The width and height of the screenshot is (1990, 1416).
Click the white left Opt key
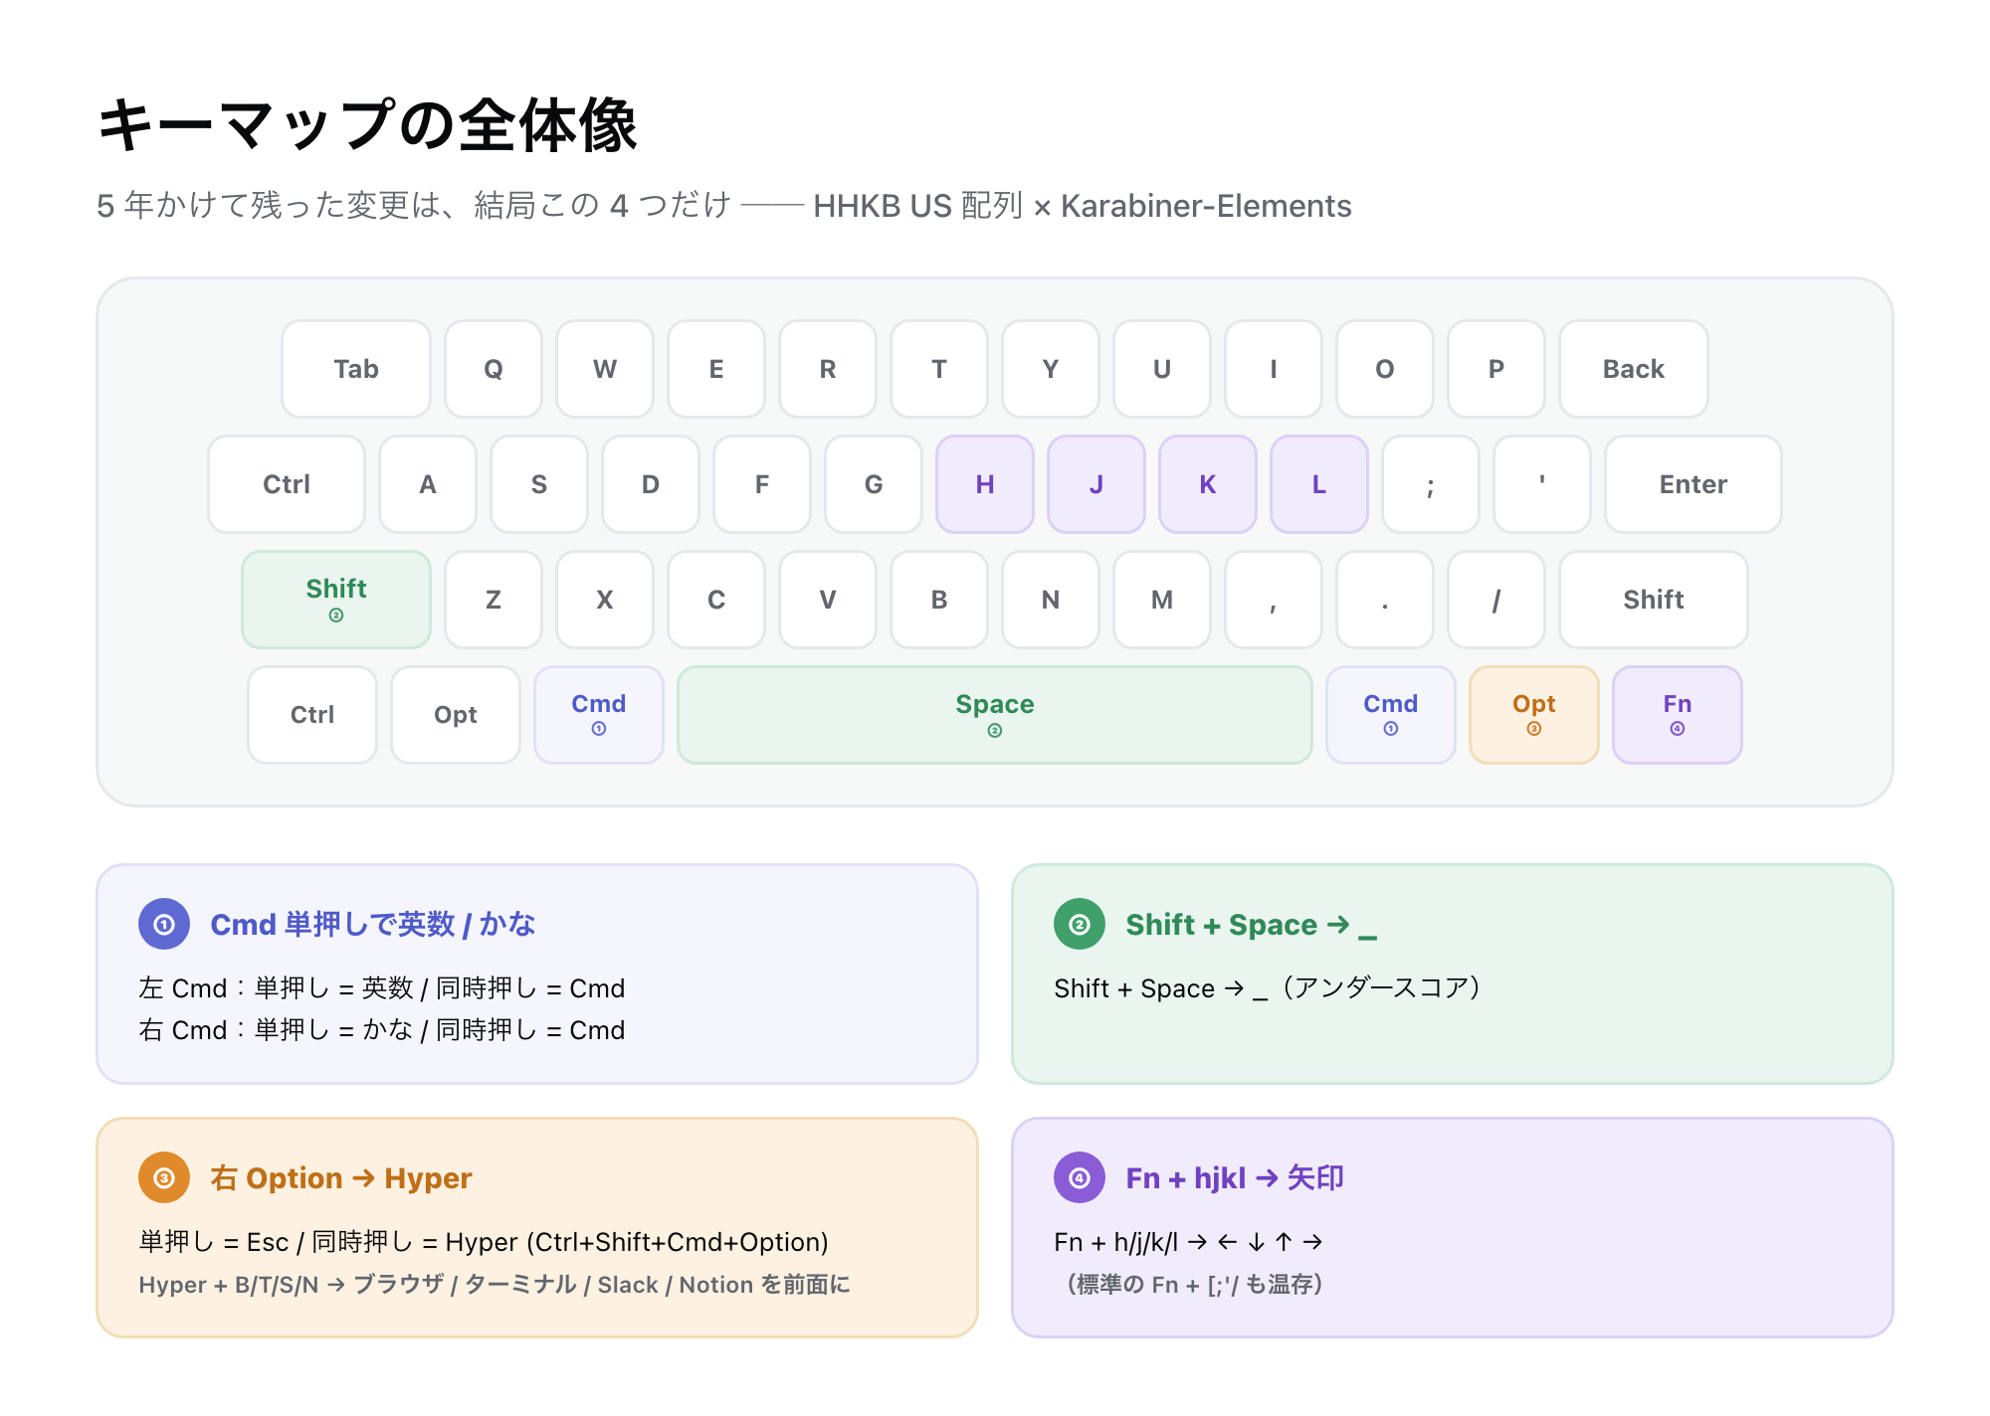click(x=456, y=715)
